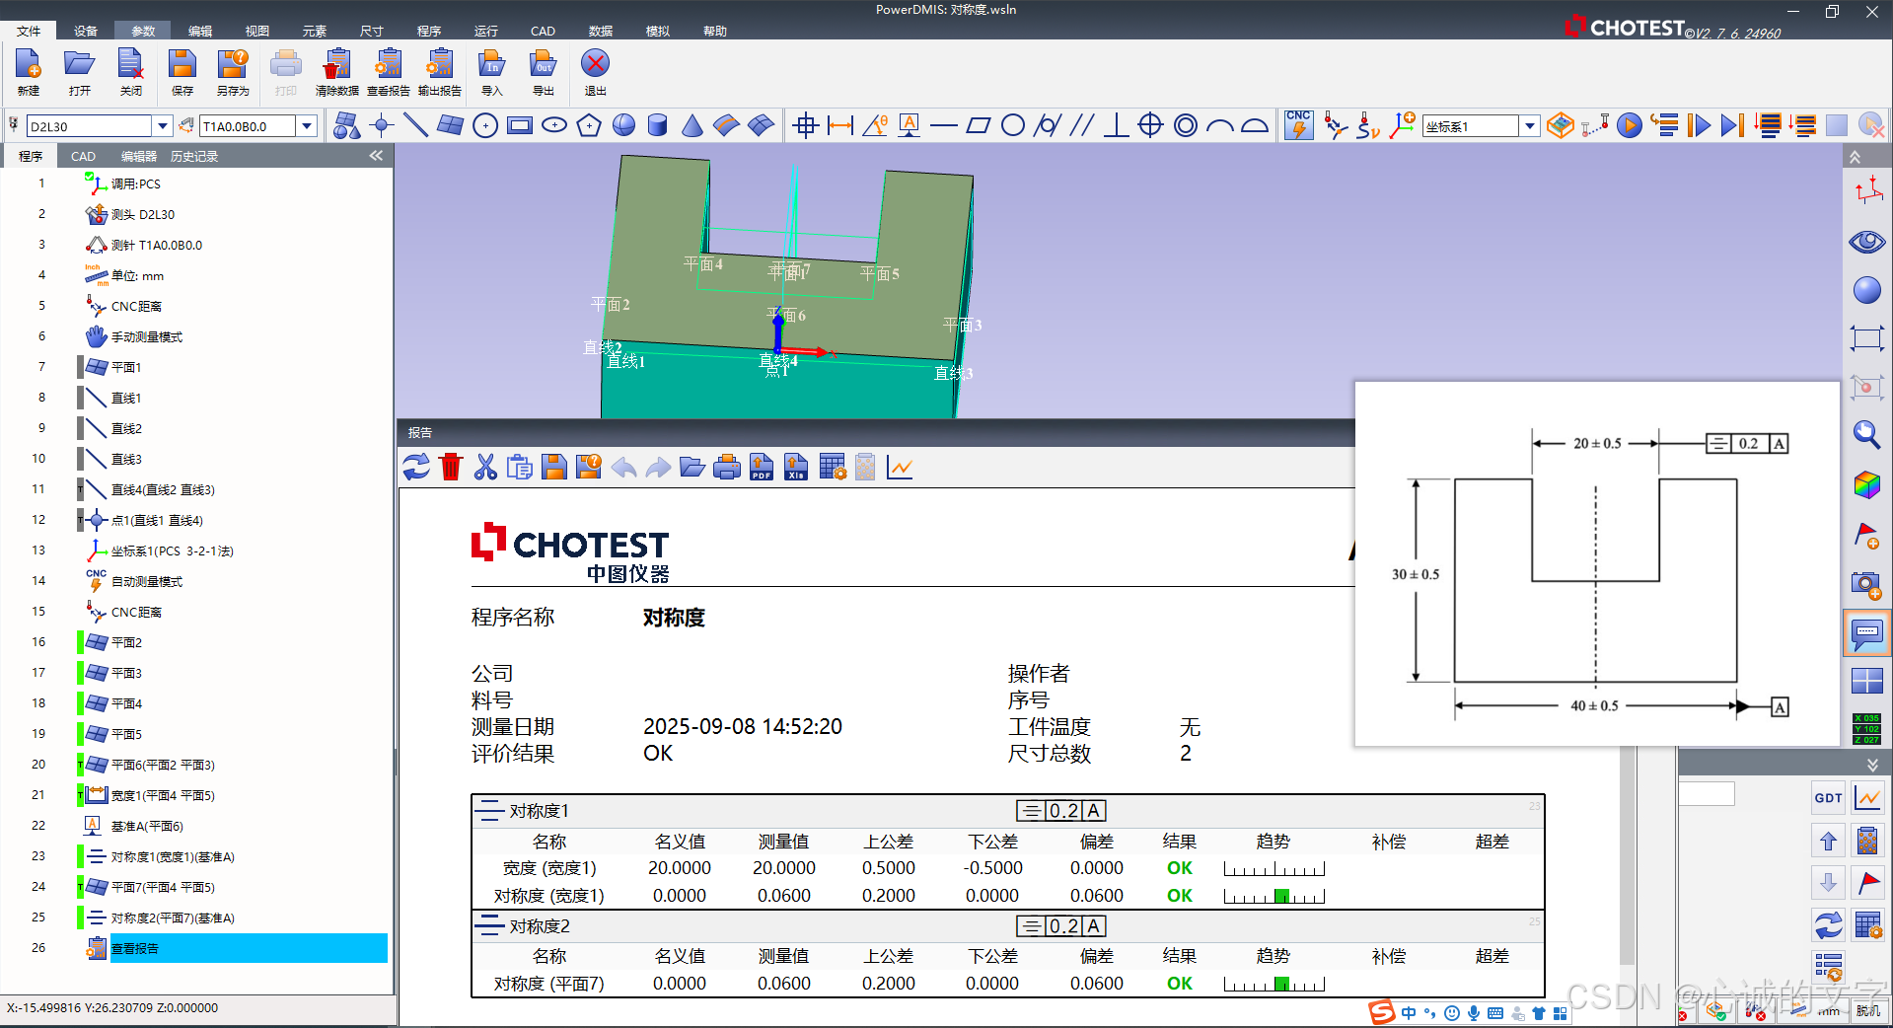The width and height of the screenshot is (1893, 1028).
Task: Click the zoom magnifier icon on right sidebar
Action: [1865, 434]
